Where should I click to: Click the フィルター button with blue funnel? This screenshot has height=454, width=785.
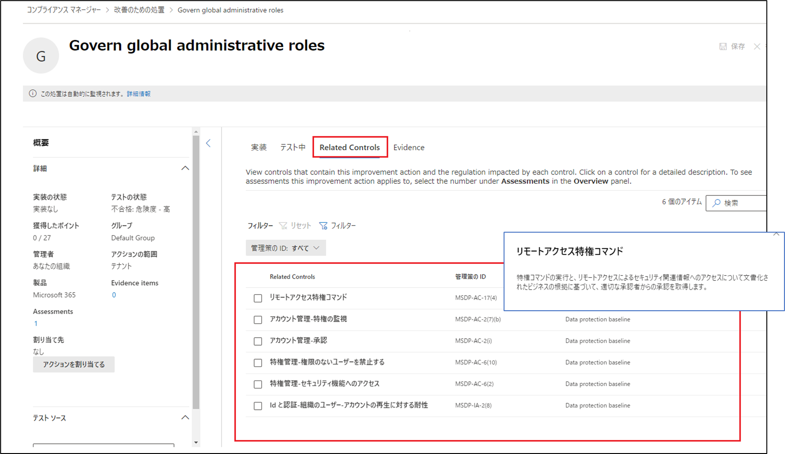pos(337,226)
